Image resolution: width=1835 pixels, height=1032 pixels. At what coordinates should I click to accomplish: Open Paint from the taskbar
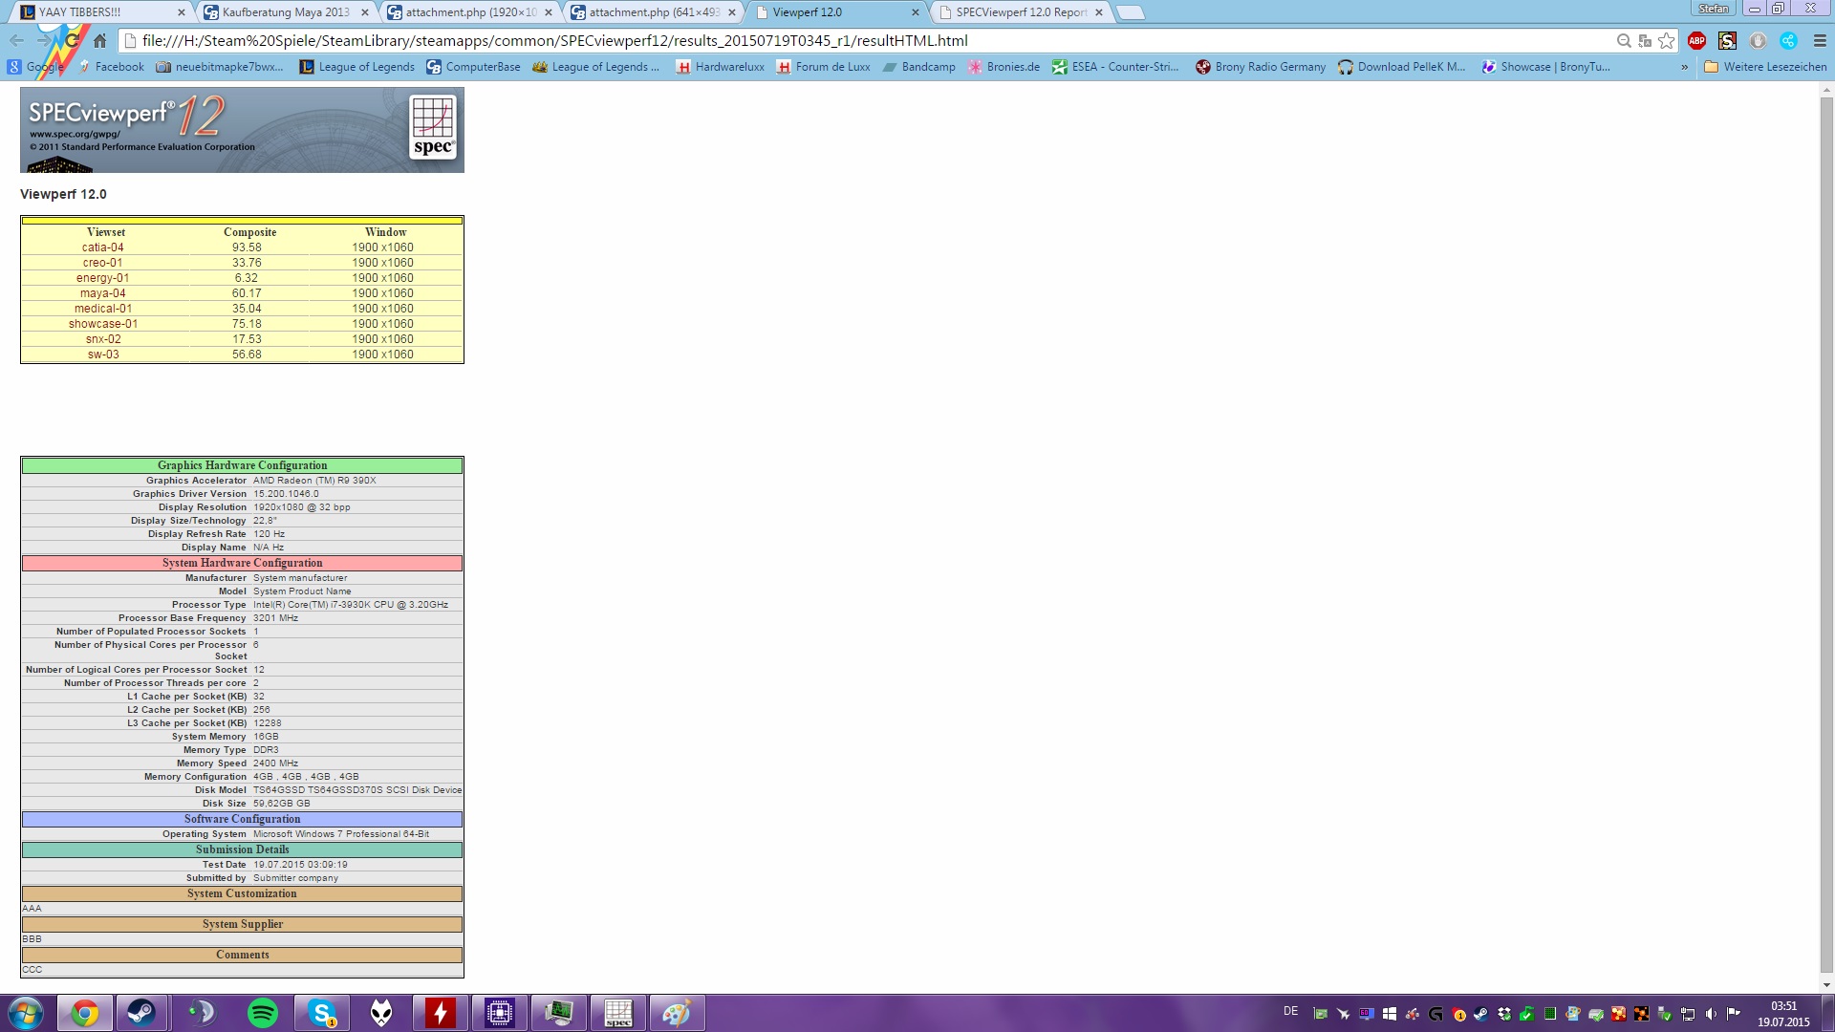[x=678, y=1013]
